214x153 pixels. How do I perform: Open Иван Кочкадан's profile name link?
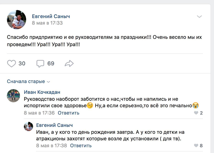tap(42, 92)
